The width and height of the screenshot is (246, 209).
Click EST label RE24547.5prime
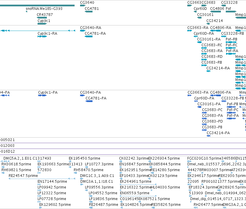coord(23,176)
